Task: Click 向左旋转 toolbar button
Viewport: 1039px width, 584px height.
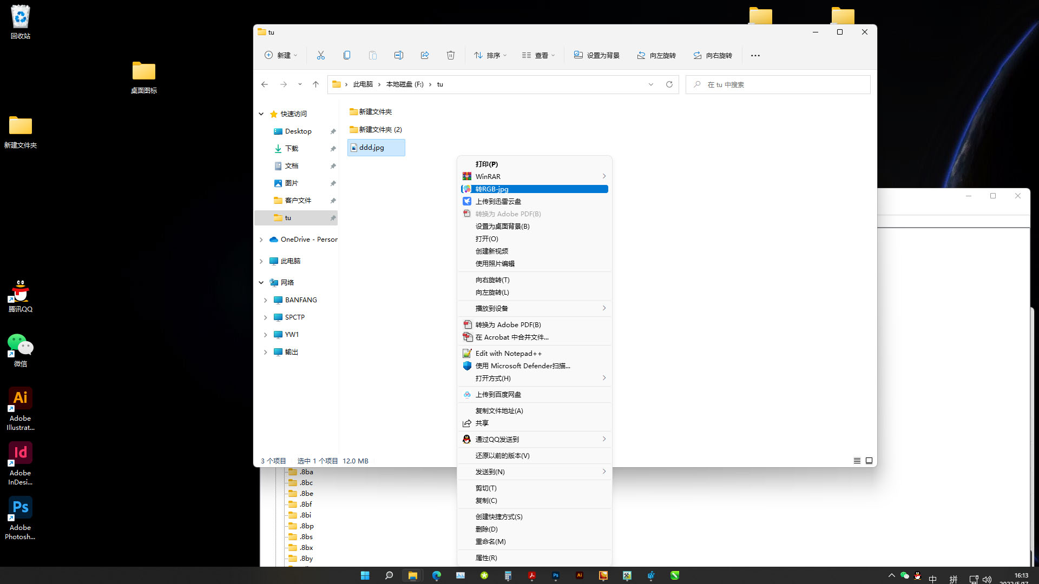Action: (x=656, y=55)
